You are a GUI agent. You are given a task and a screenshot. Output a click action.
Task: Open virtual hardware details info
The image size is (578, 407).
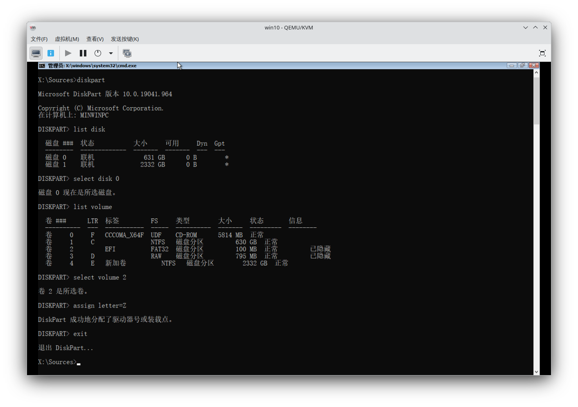pos(51,53)
